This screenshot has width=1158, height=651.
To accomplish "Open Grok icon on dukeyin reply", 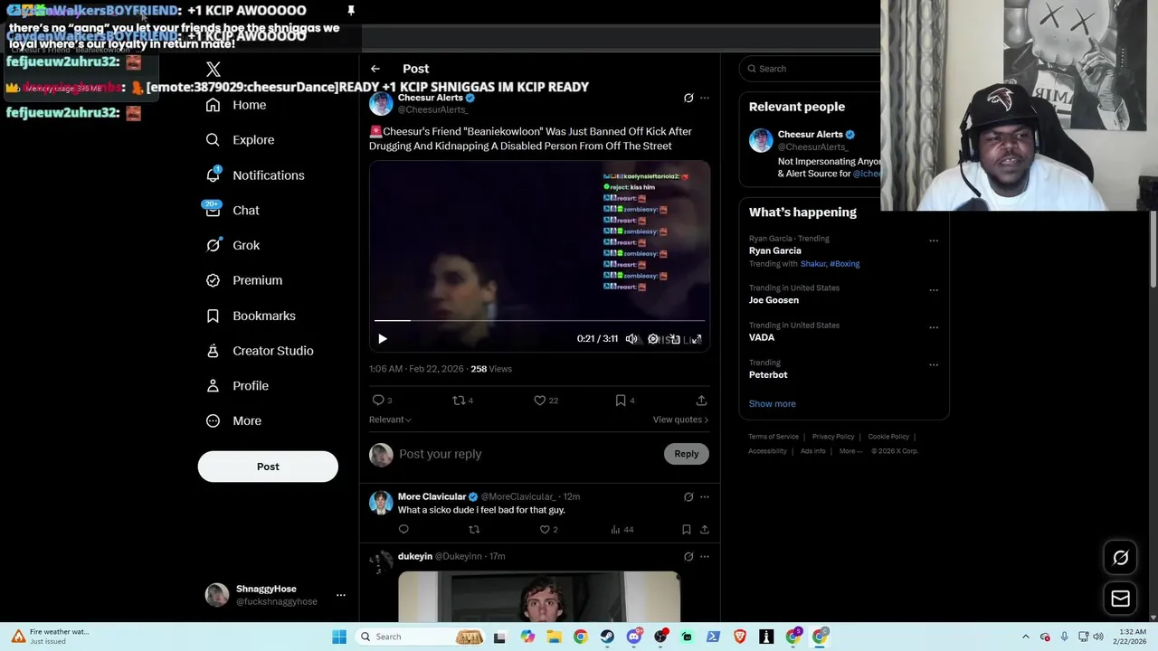I will click(688, 556).
